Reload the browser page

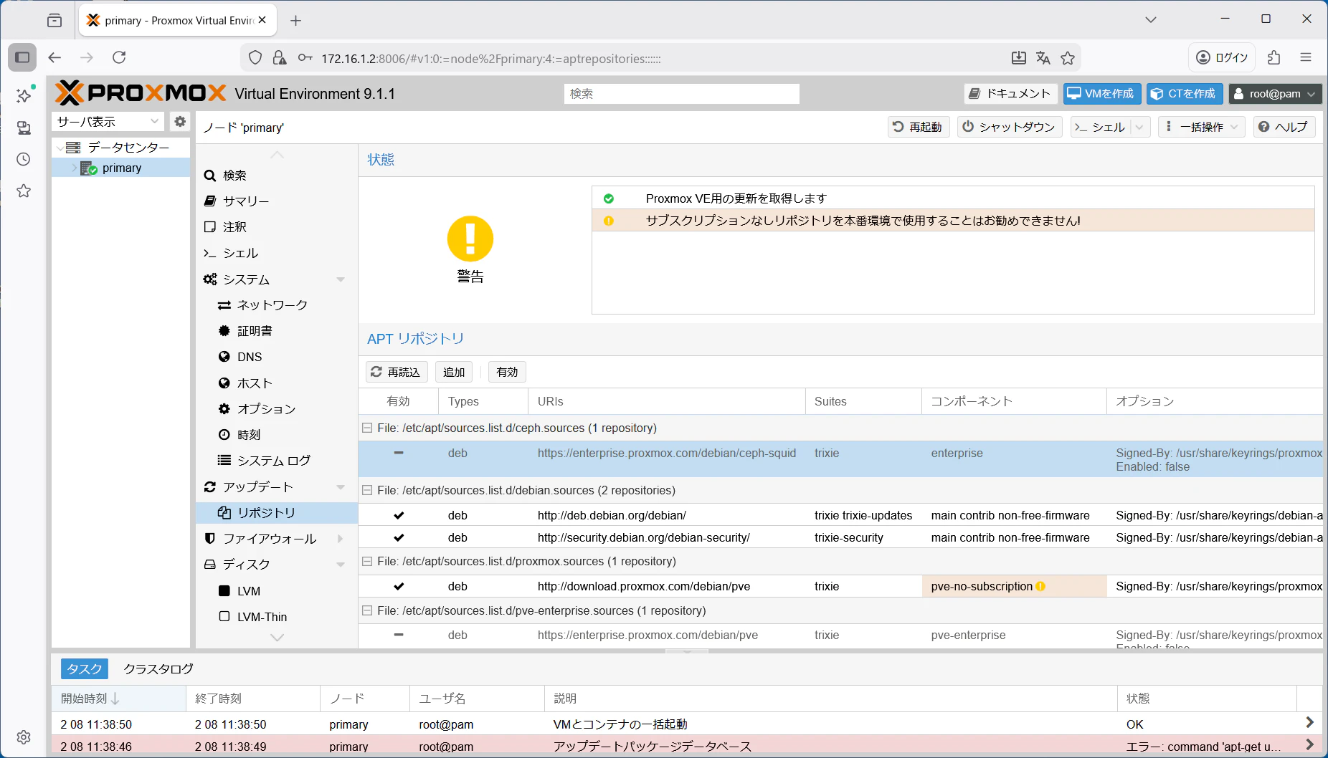click(x=120, y=57)
